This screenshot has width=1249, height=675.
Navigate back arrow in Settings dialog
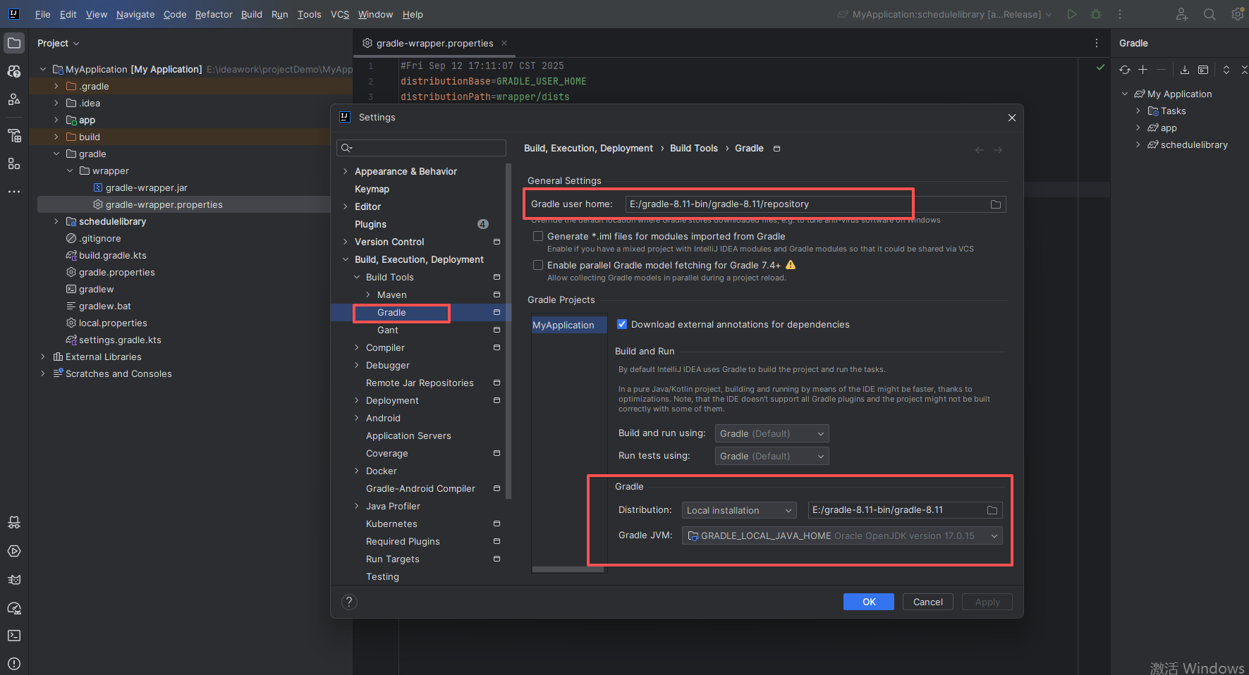pos(980,149)
